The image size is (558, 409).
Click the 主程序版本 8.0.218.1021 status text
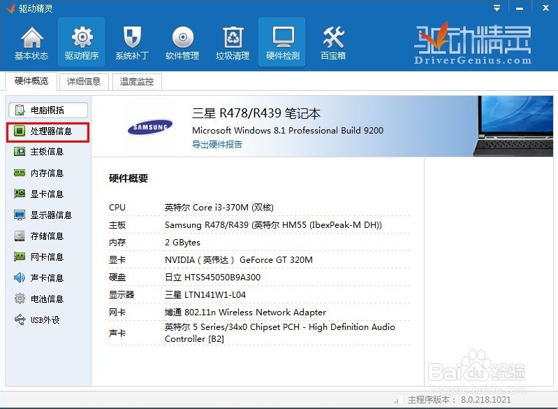pyautogui.click(x=459, y=400)
